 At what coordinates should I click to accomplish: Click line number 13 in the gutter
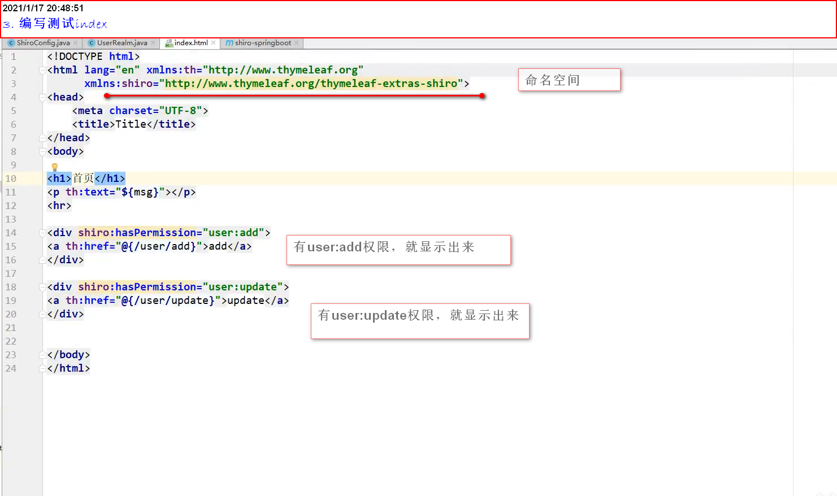[x=11, y=219]
